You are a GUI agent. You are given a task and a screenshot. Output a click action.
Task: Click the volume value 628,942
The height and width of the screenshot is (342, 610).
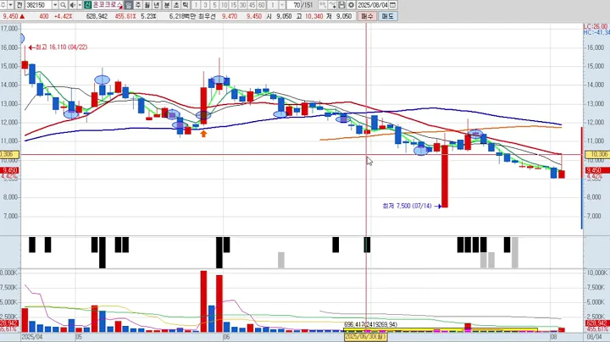[x=97, y=16]
